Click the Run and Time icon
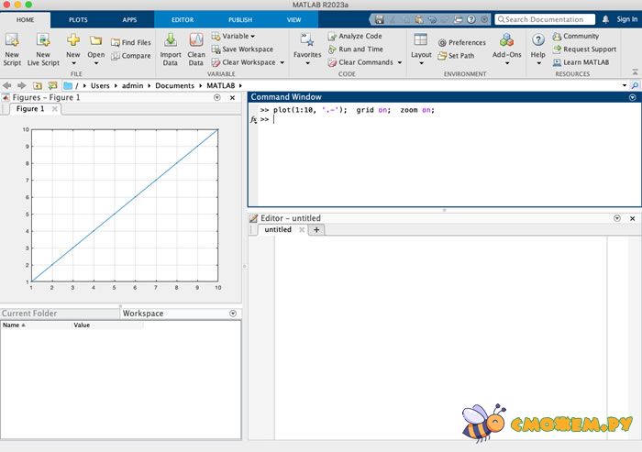The image size is (642, 452). pyautogui.click(x=333, y=50)
